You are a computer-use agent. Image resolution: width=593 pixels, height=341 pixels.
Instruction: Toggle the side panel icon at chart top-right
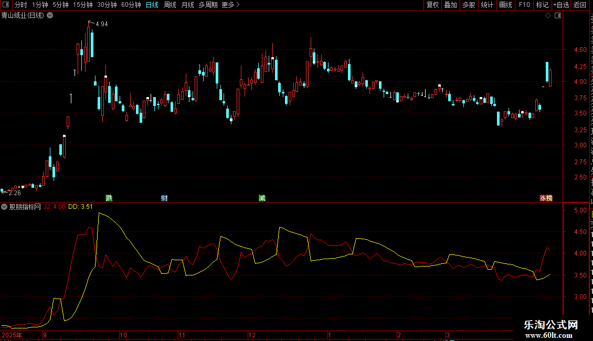coord(558,16)
